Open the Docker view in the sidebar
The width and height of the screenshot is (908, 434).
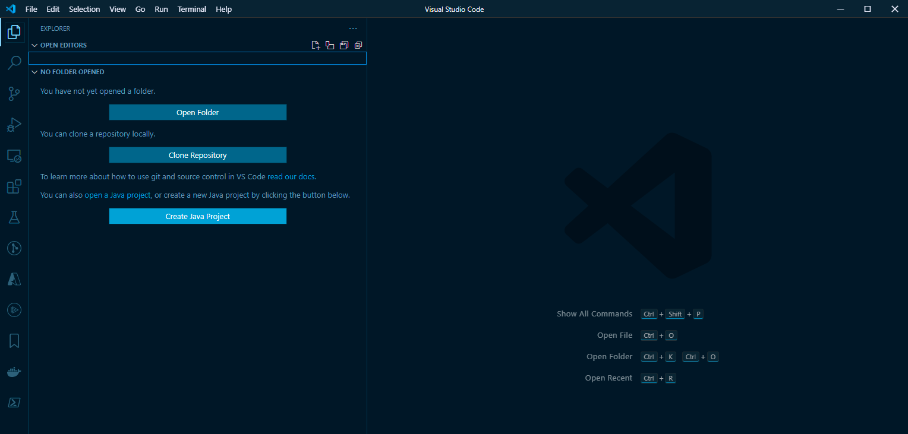pos(14,372)
